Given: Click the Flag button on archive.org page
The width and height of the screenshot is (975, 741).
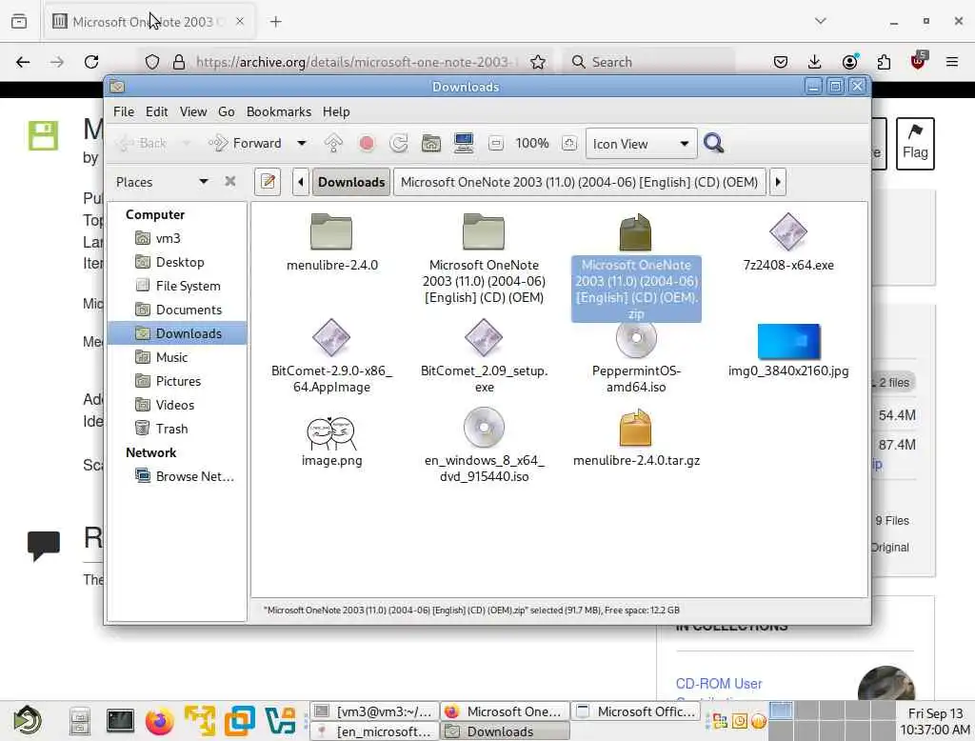Looking at the screenshot, I should click(915, 143).
